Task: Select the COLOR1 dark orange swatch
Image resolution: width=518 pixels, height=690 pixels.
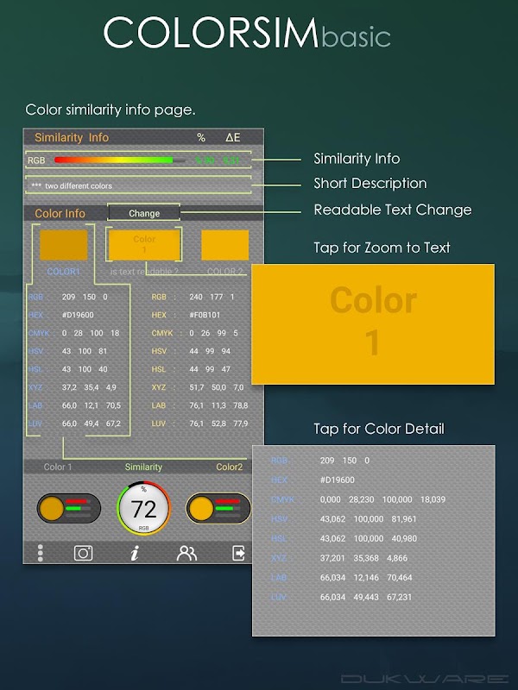Action: 63,245
